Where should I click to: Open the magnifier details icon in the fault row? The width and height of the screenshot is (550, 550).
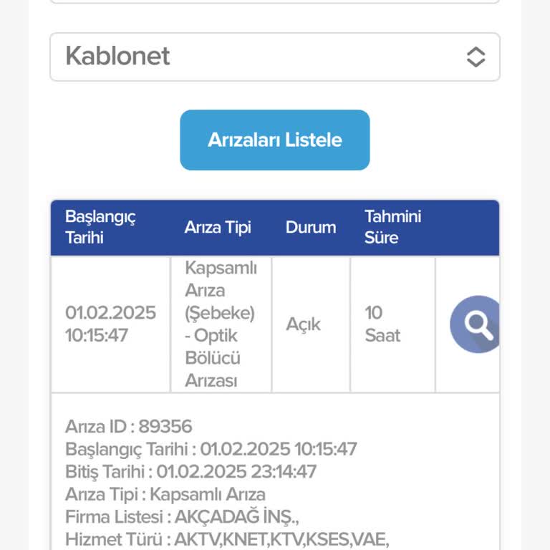tap(476, 324)
